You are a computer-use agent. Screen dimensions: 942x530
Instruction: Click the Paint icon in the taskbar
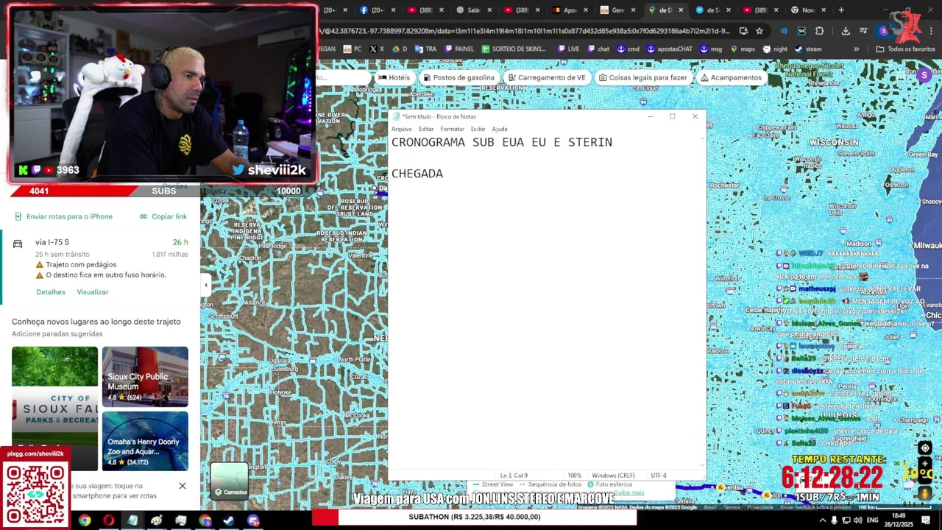coord(157,520)
